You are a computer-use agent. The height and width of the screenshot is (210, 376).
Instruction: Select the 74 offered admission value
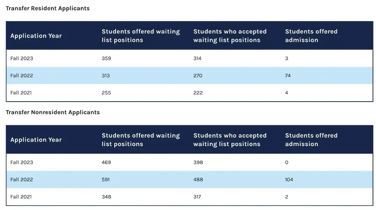(x=288, y=75)
